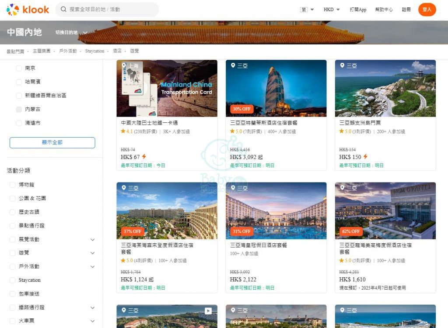Open the 三亞灣皇冠假日酒店 thumbnail image
The image size is (448, 328).
tap(276, 211)
